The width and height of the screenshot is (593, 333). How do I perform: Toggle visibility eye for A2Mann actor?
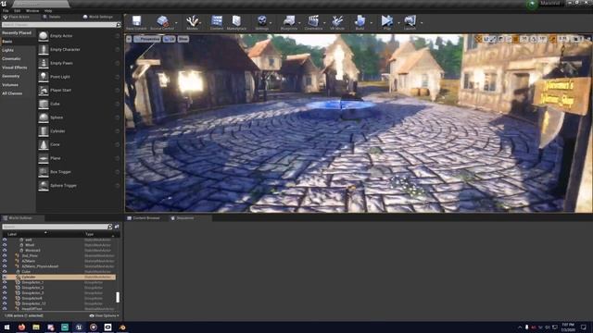pyautogui.click(x=5, y=261)
